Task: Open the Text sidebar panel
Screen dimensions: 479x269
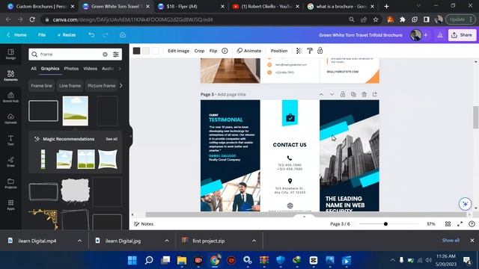Action: 10,140
